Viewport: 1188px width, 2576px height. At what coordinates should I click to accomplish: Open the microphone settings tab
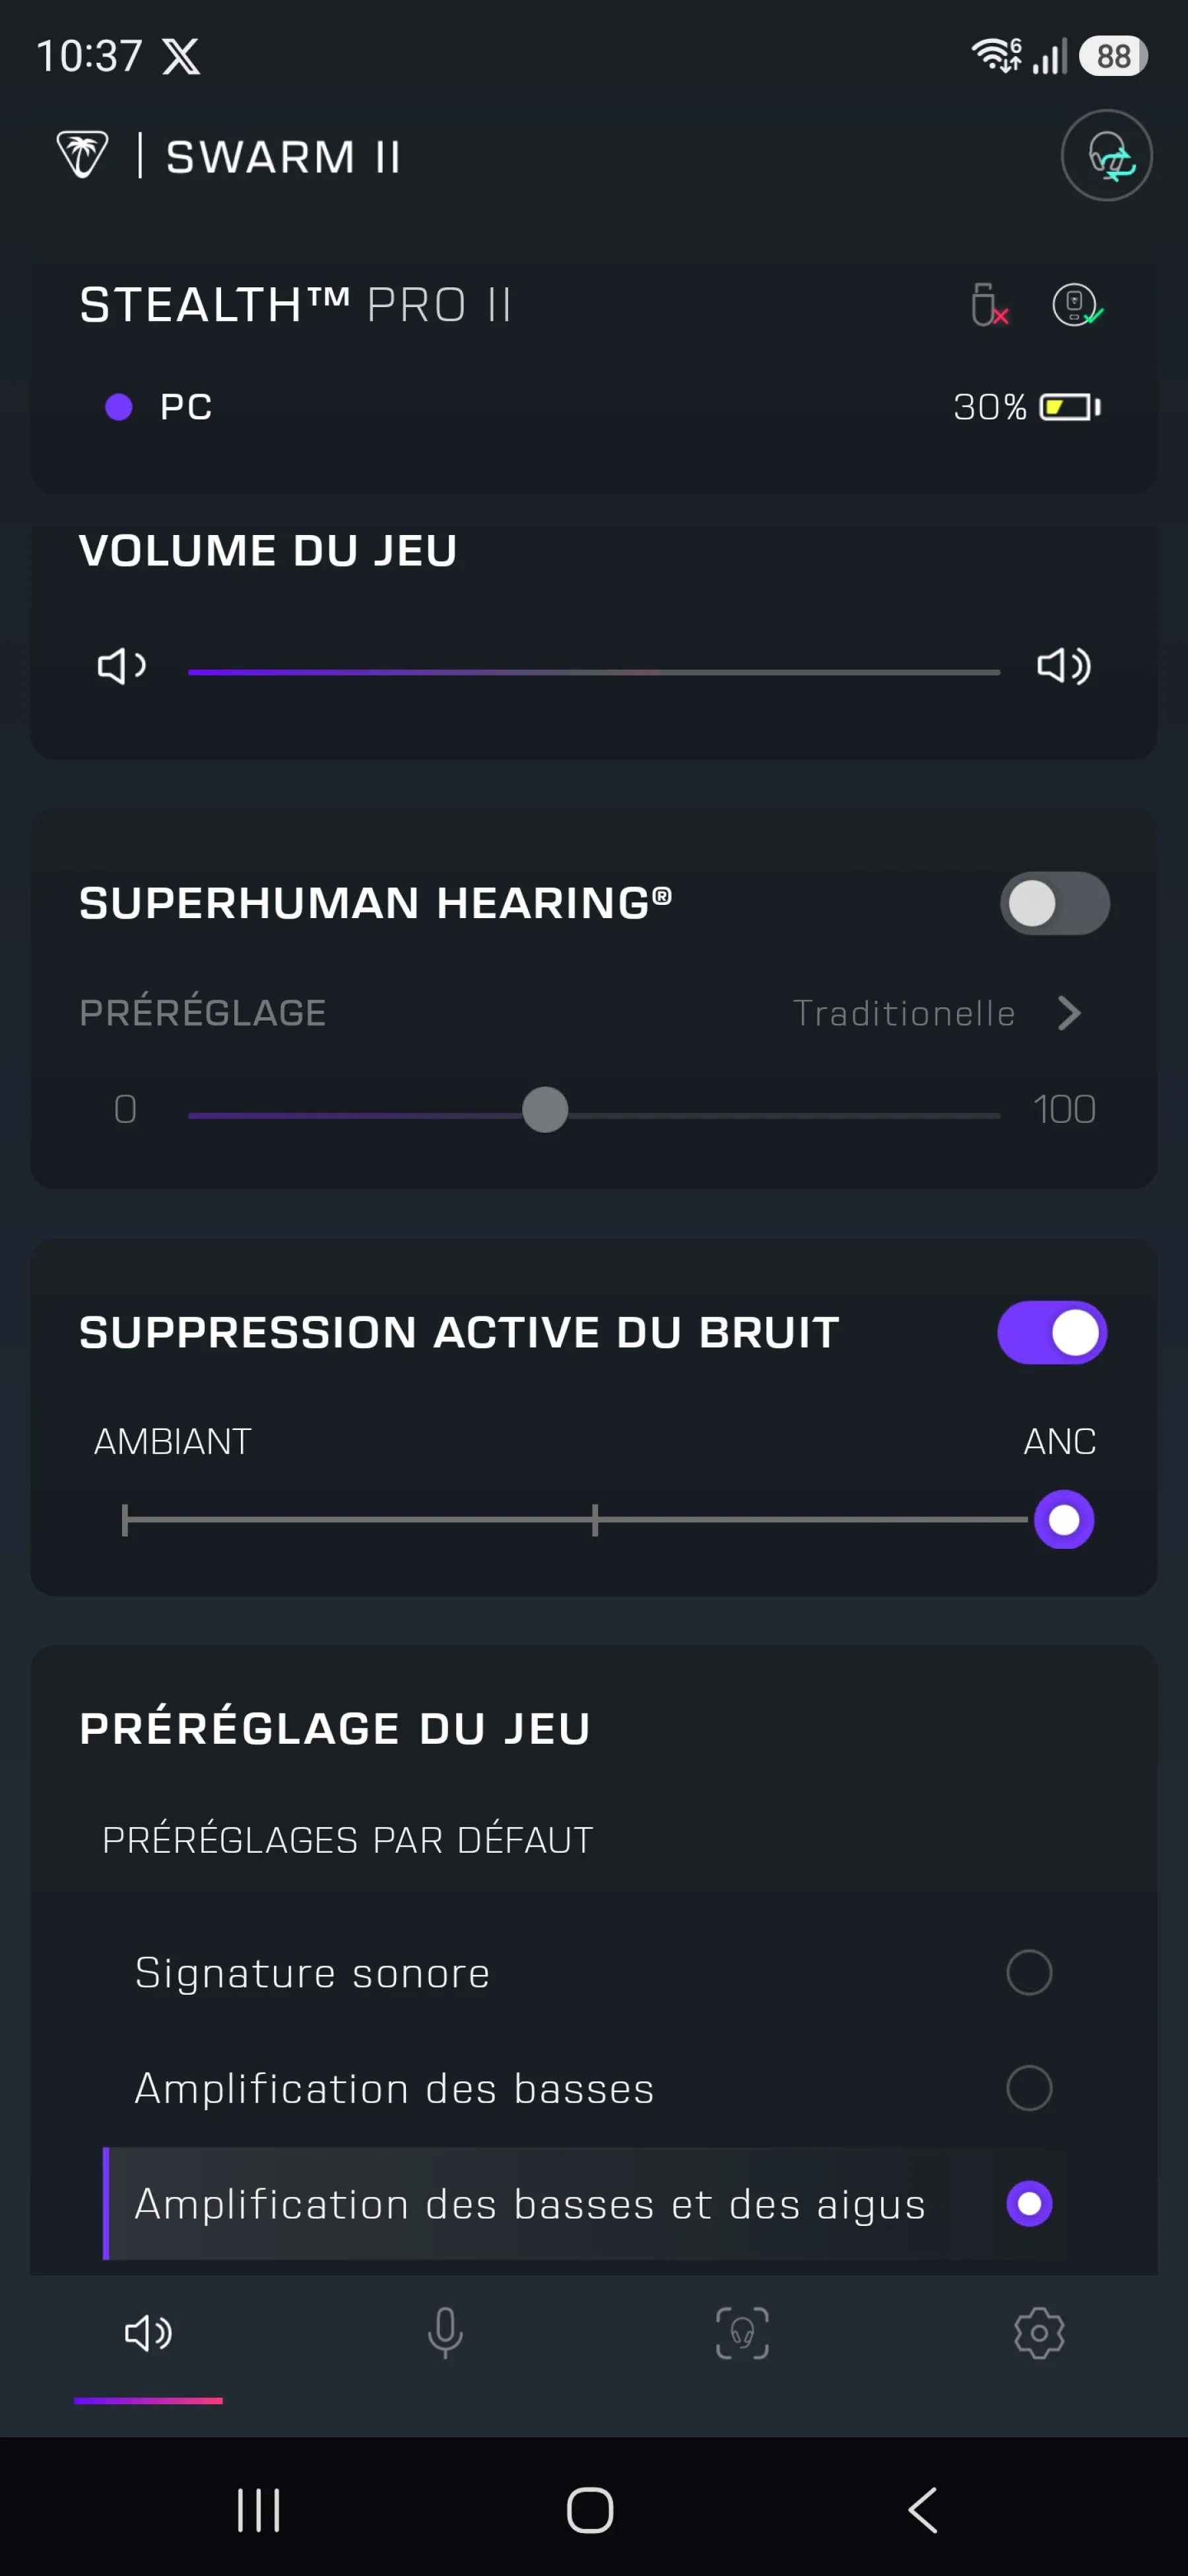point(445,2333)
